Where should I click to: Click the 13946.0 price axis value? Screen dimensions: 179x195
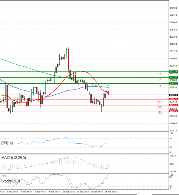click(x=174, y=22)
